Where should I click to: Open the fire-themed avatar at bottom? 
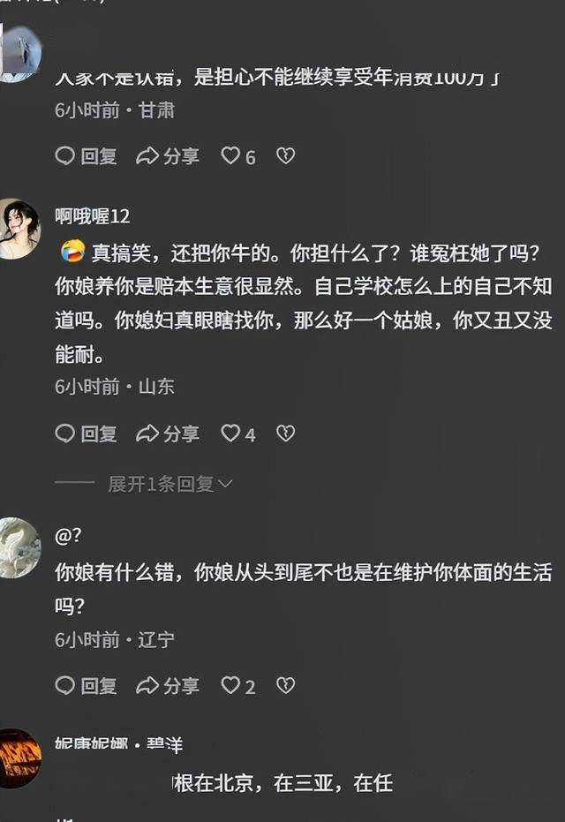(20, 758)
